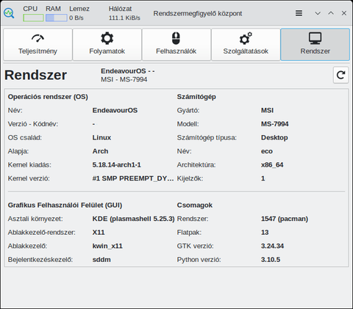The height and width of the screenshot is (309, 353).
Task: Close the Rendszermegfigyelő központ window
Action: [x=344, y=13]
